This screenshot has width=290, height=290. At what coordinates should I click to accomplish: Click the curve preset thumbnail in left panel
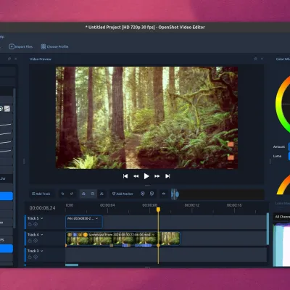click(7, 109)
